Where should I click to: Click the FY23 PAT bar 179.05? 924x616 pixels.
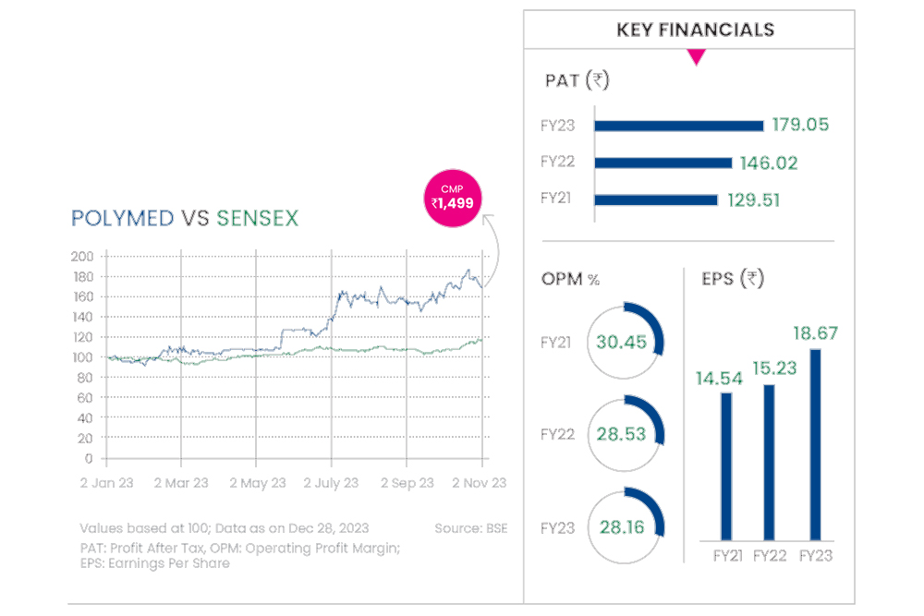pos(679,126)
